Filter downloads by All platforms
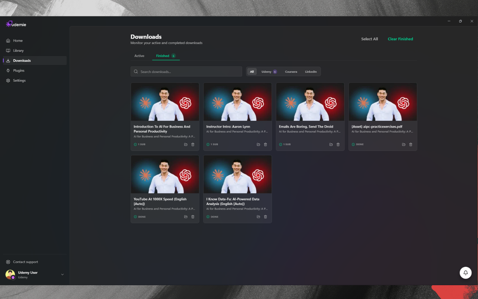This screenshot has height=299, width=478. pos(252,72)
